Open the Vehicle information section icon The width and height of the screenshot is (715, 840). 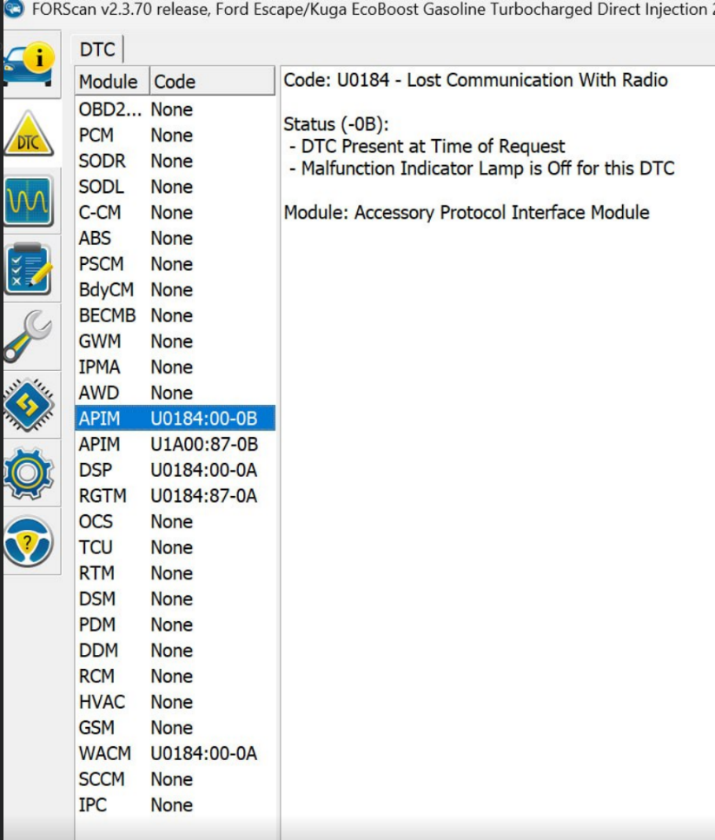(30, 63)
